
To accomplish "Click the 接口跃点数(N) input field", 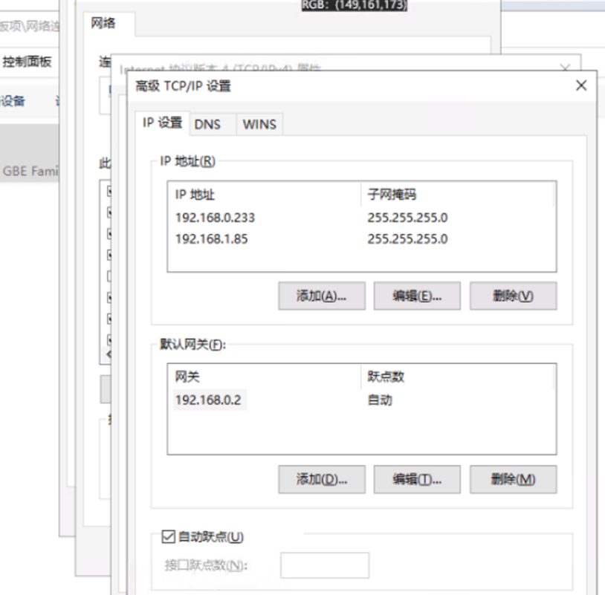I will coord(325,565).
